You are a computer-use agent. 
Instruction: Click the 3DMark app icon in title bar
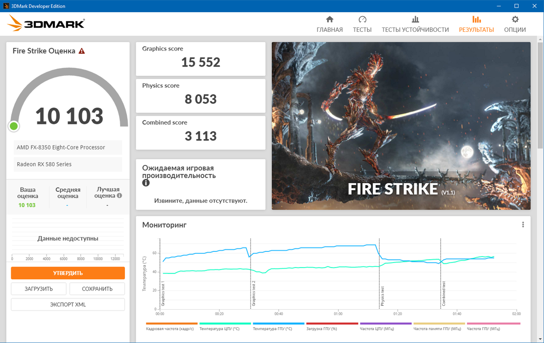6,6
